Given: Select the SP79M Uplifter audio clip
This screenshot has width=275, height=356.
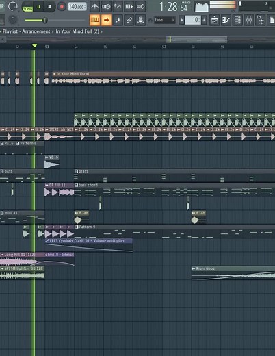Looking at the screenshot, I should point(23,273).
